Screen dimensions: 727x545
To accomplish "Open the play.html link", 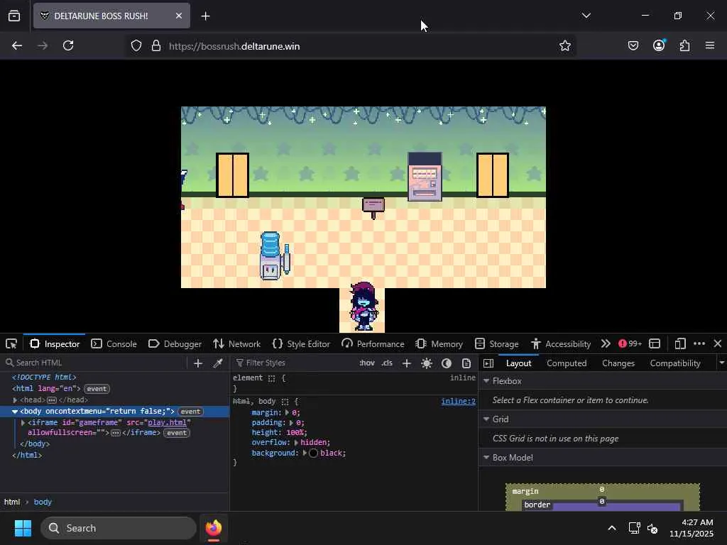I will (x=167, y=423).
